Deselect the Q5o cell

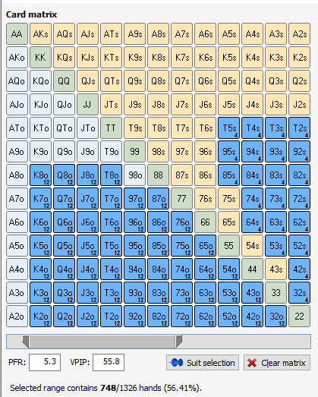click(64, 246)
